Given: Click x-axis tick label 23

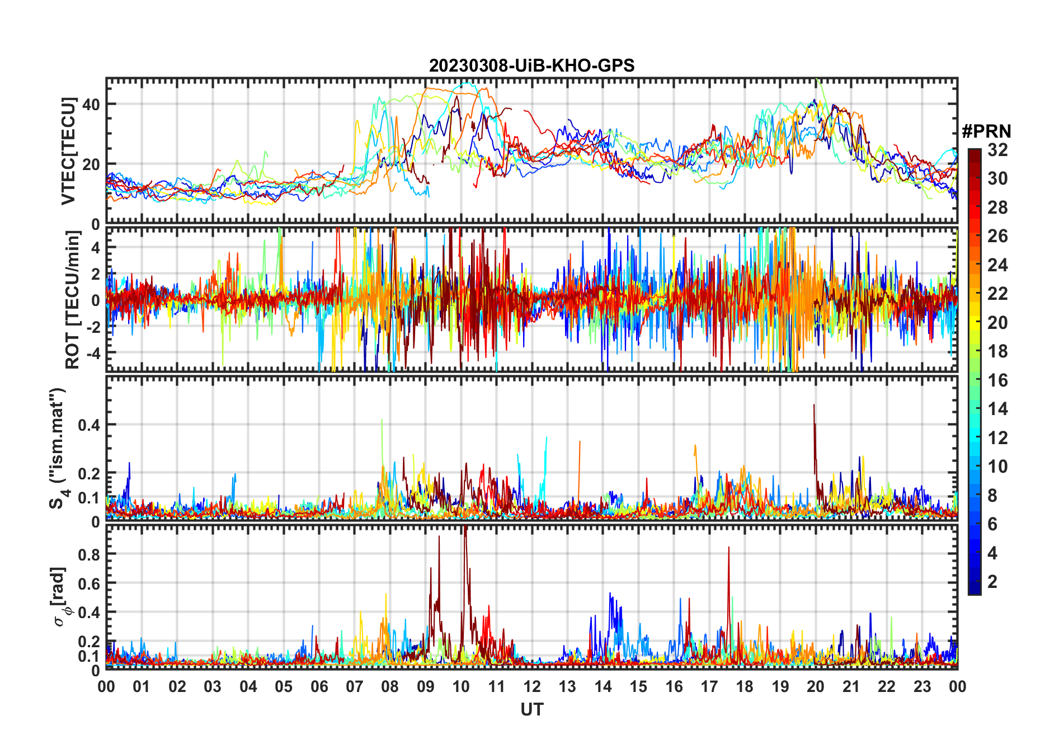Looking at the screenshot, I should (922, 686).
